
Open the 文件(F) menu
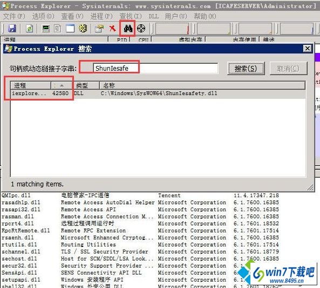pos(14,16)
